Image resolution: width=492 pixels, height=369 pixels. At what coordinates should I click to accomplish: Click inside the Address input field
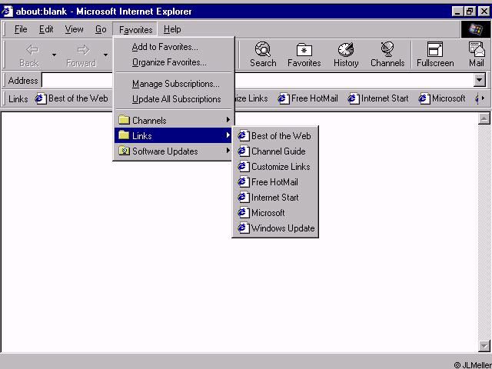[x=258, y=80]
